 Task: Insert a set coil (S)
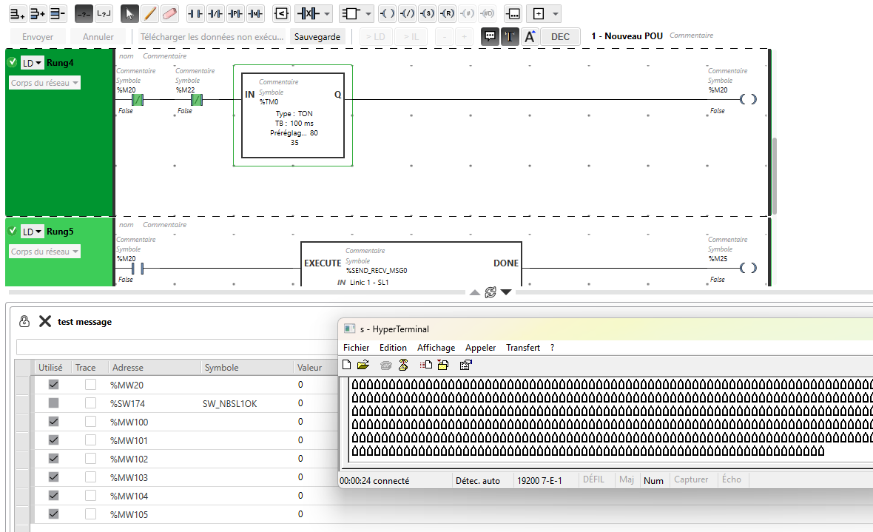coord(428,13)
